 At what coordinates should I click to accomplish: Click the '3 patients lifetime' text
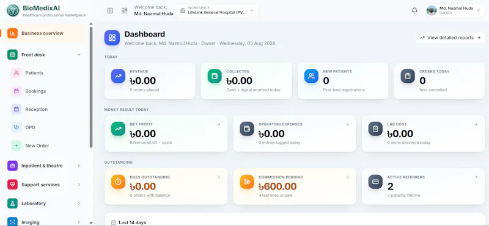coord(403,196)
